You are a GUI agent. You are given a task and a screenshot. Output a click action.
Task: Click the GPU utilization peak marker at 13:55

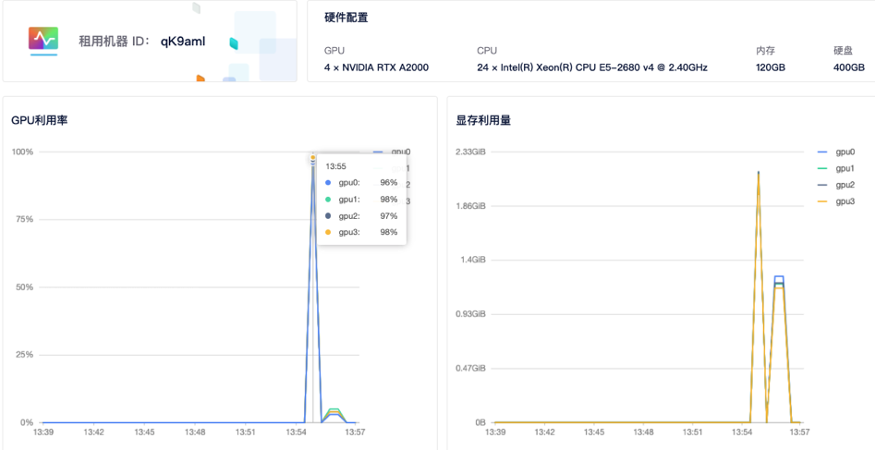point(313,157)
